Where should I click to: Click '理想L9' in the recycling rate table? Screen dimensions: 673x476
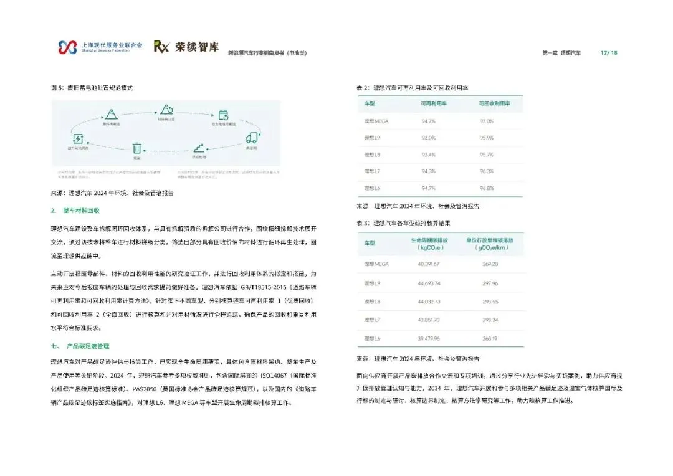(372, 138)
